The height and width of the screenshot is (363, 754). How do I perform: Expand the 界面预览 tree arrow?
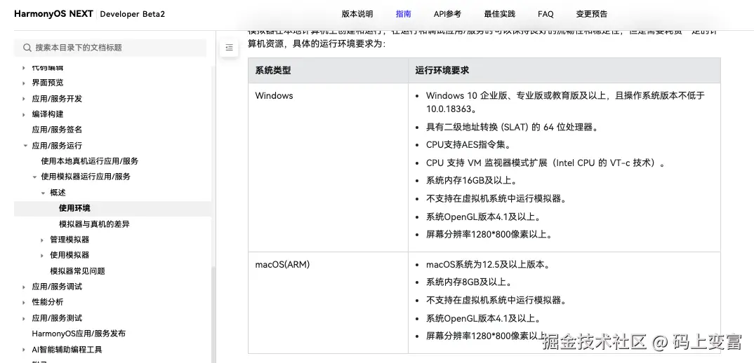[x=24, y=83]
